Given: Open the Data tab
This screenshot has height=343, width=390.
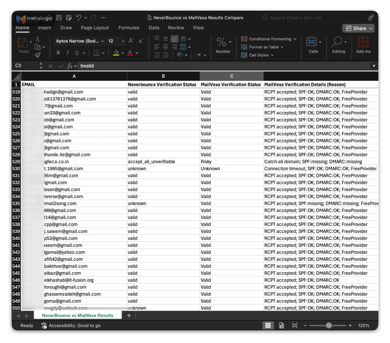Looking at the screenshot, I should pos(154,28).
